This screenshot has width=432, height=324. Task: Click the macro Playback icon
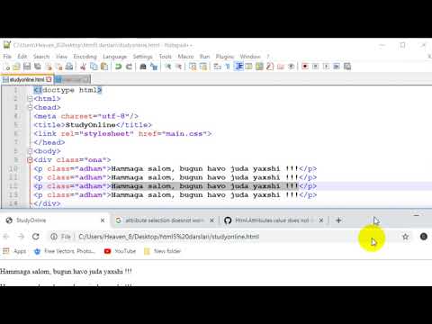326,67
